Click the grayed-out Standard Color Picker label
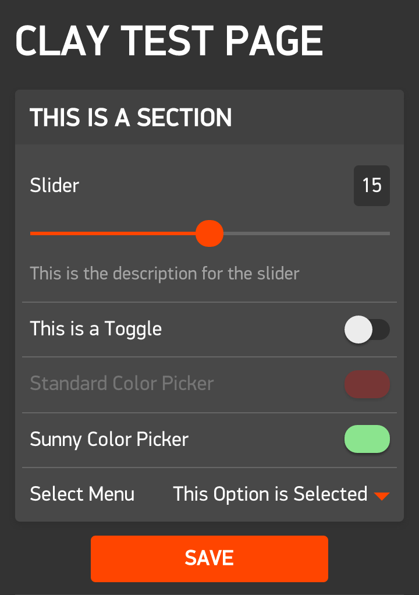The image size is (419, 595). tap(122, 384)
